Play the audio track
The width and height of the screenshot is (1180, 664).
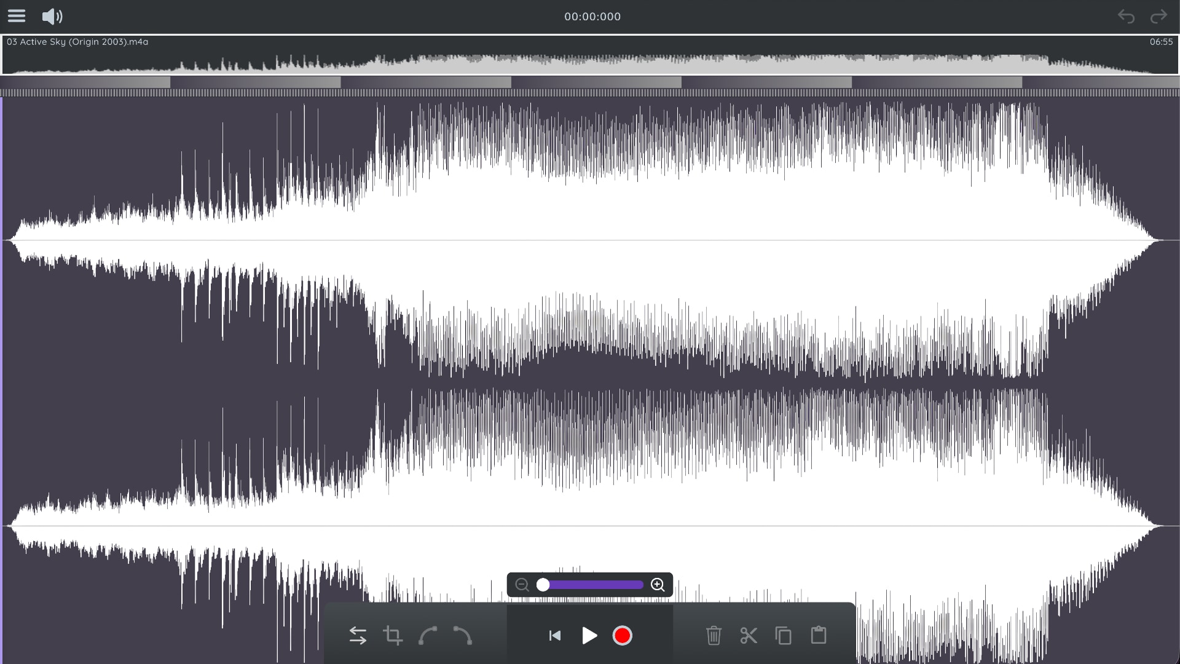[589, 636]
